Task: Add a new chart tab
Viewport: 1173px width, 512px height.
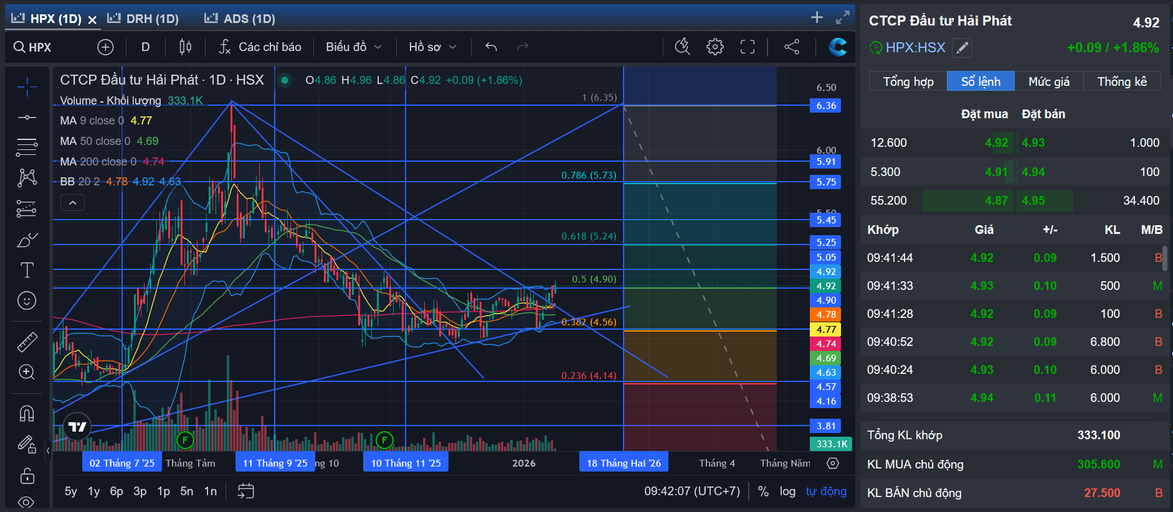Action: (817, 17)
